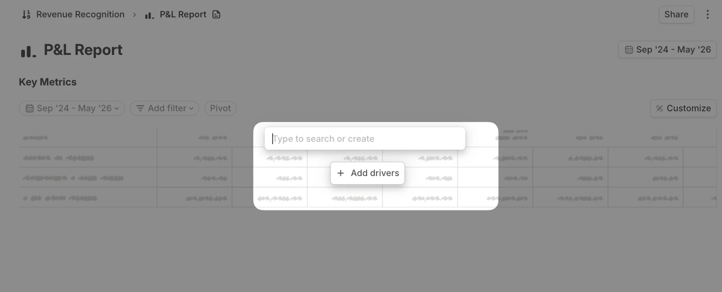The image size is (722, 292).
Task: Click the document icon after P&L Report breadcrumb
Action: 216,14
